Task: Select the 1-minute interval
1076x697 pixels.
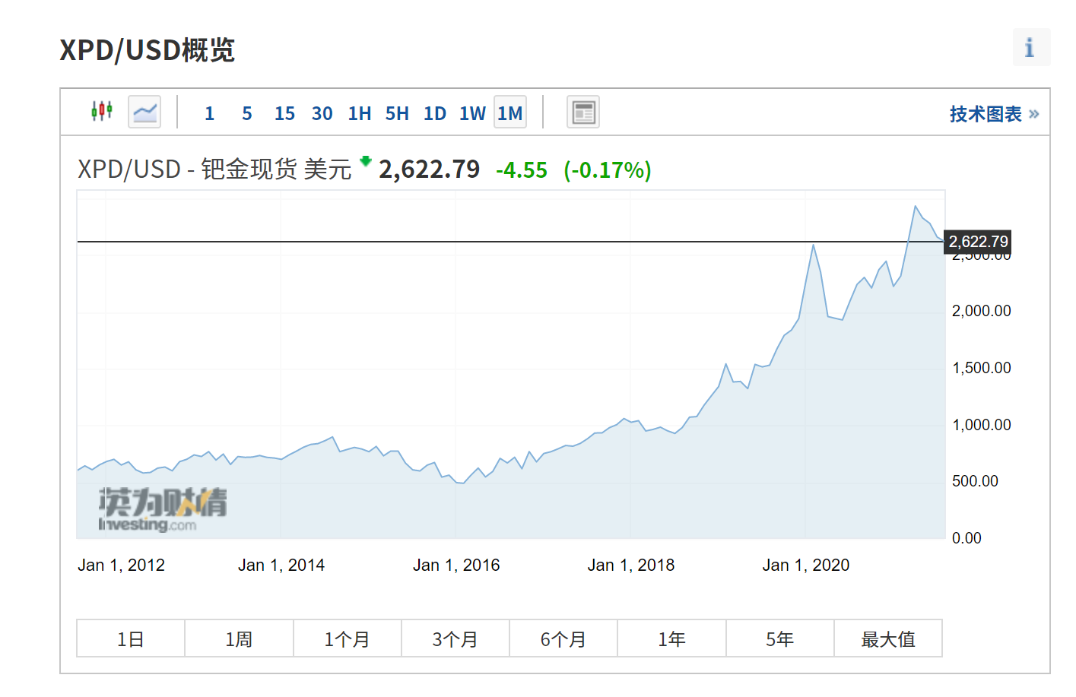Action: (x=209, y=112)
